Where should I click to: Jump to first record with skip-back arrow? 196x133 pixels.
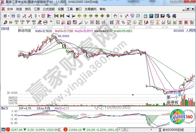[x=57, y=16]
